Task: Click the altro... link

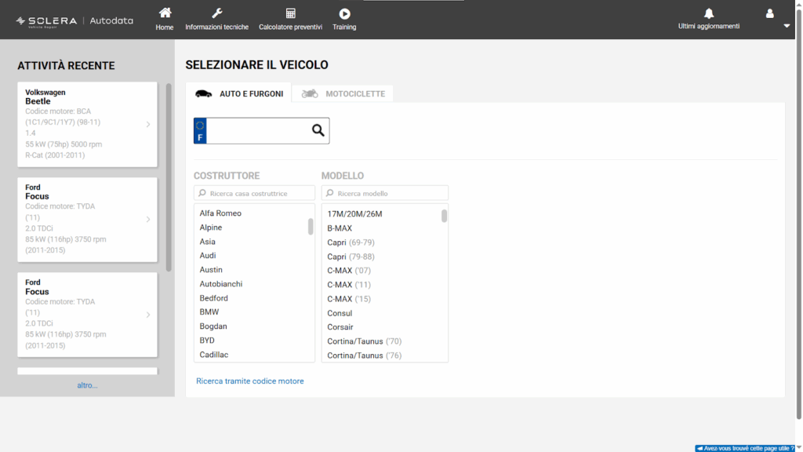Action: (x=87, y=385)
